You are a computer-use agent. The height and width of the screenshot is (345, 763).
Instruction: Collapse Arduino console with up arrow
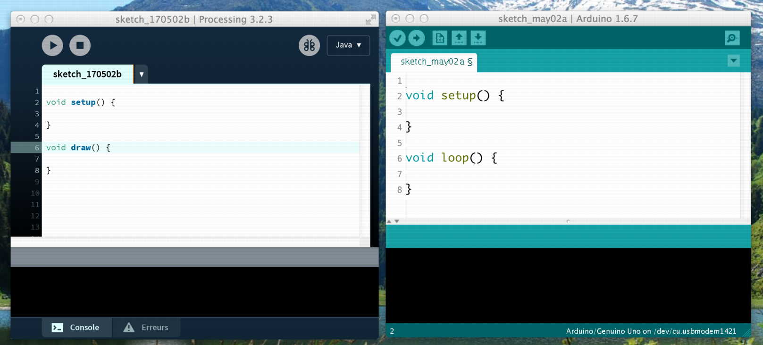tap(389, 221)
